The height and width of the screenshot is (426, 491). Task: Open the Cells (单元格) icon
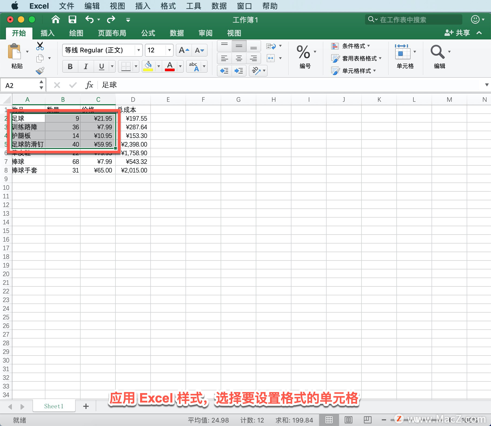(403, 52)
